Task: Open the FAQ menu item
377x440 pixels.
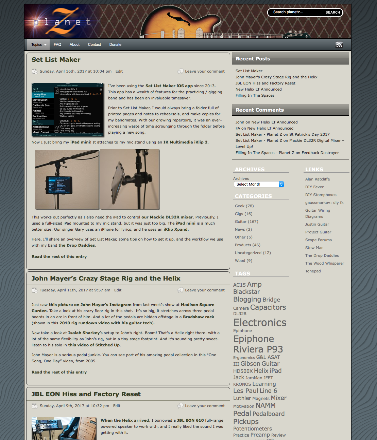Action: point(57,45)
